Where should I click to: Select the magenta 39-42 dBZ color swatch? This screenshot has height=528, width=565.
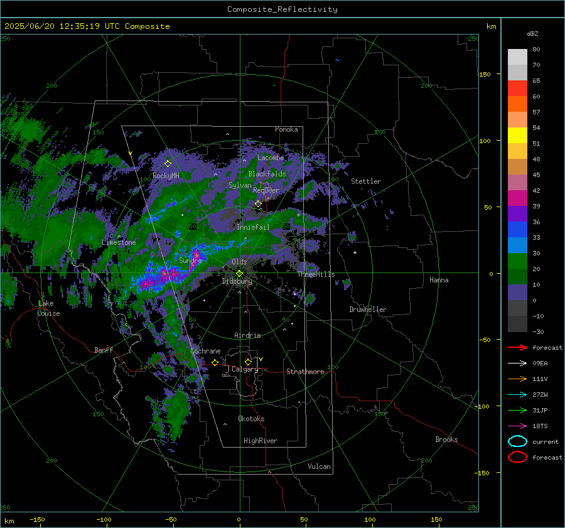(x=517, y=198)
